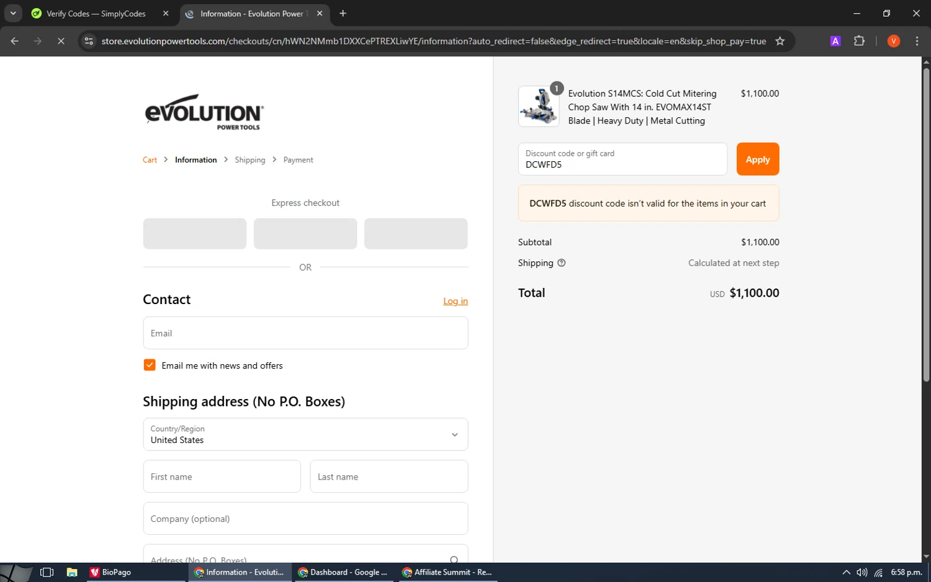
Task: Focus the Email input field
Action: coord(305,333)
